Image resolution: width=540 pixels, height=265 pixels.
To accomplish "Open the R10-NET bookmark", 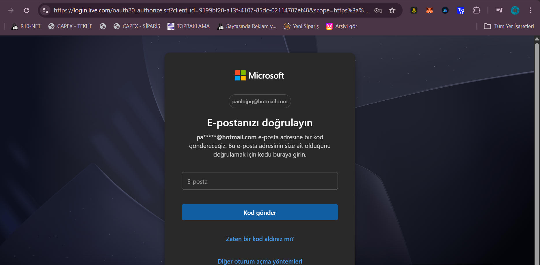I will (x=26, y=26).
